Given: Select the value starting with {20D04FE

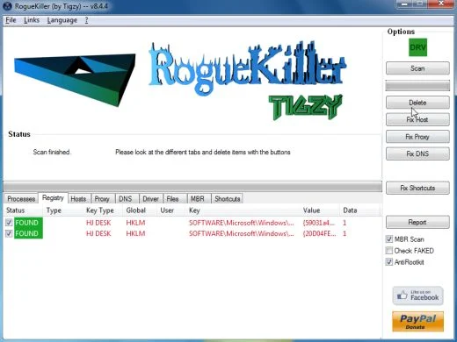Looking at the screenshot, I should (320, 233).
